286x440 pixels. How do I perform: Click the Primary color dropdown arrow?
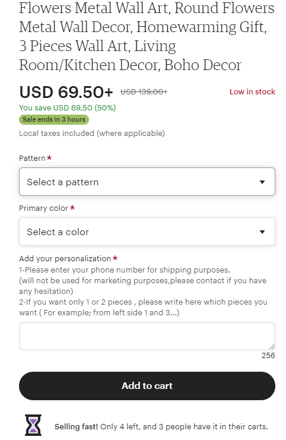click(x=262, y=232)
